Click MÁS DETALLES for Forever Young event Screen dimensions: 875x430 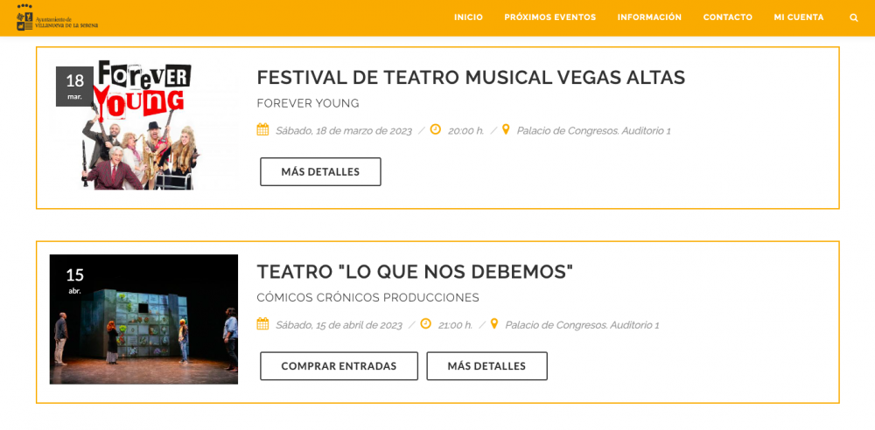tap(320, 172)
